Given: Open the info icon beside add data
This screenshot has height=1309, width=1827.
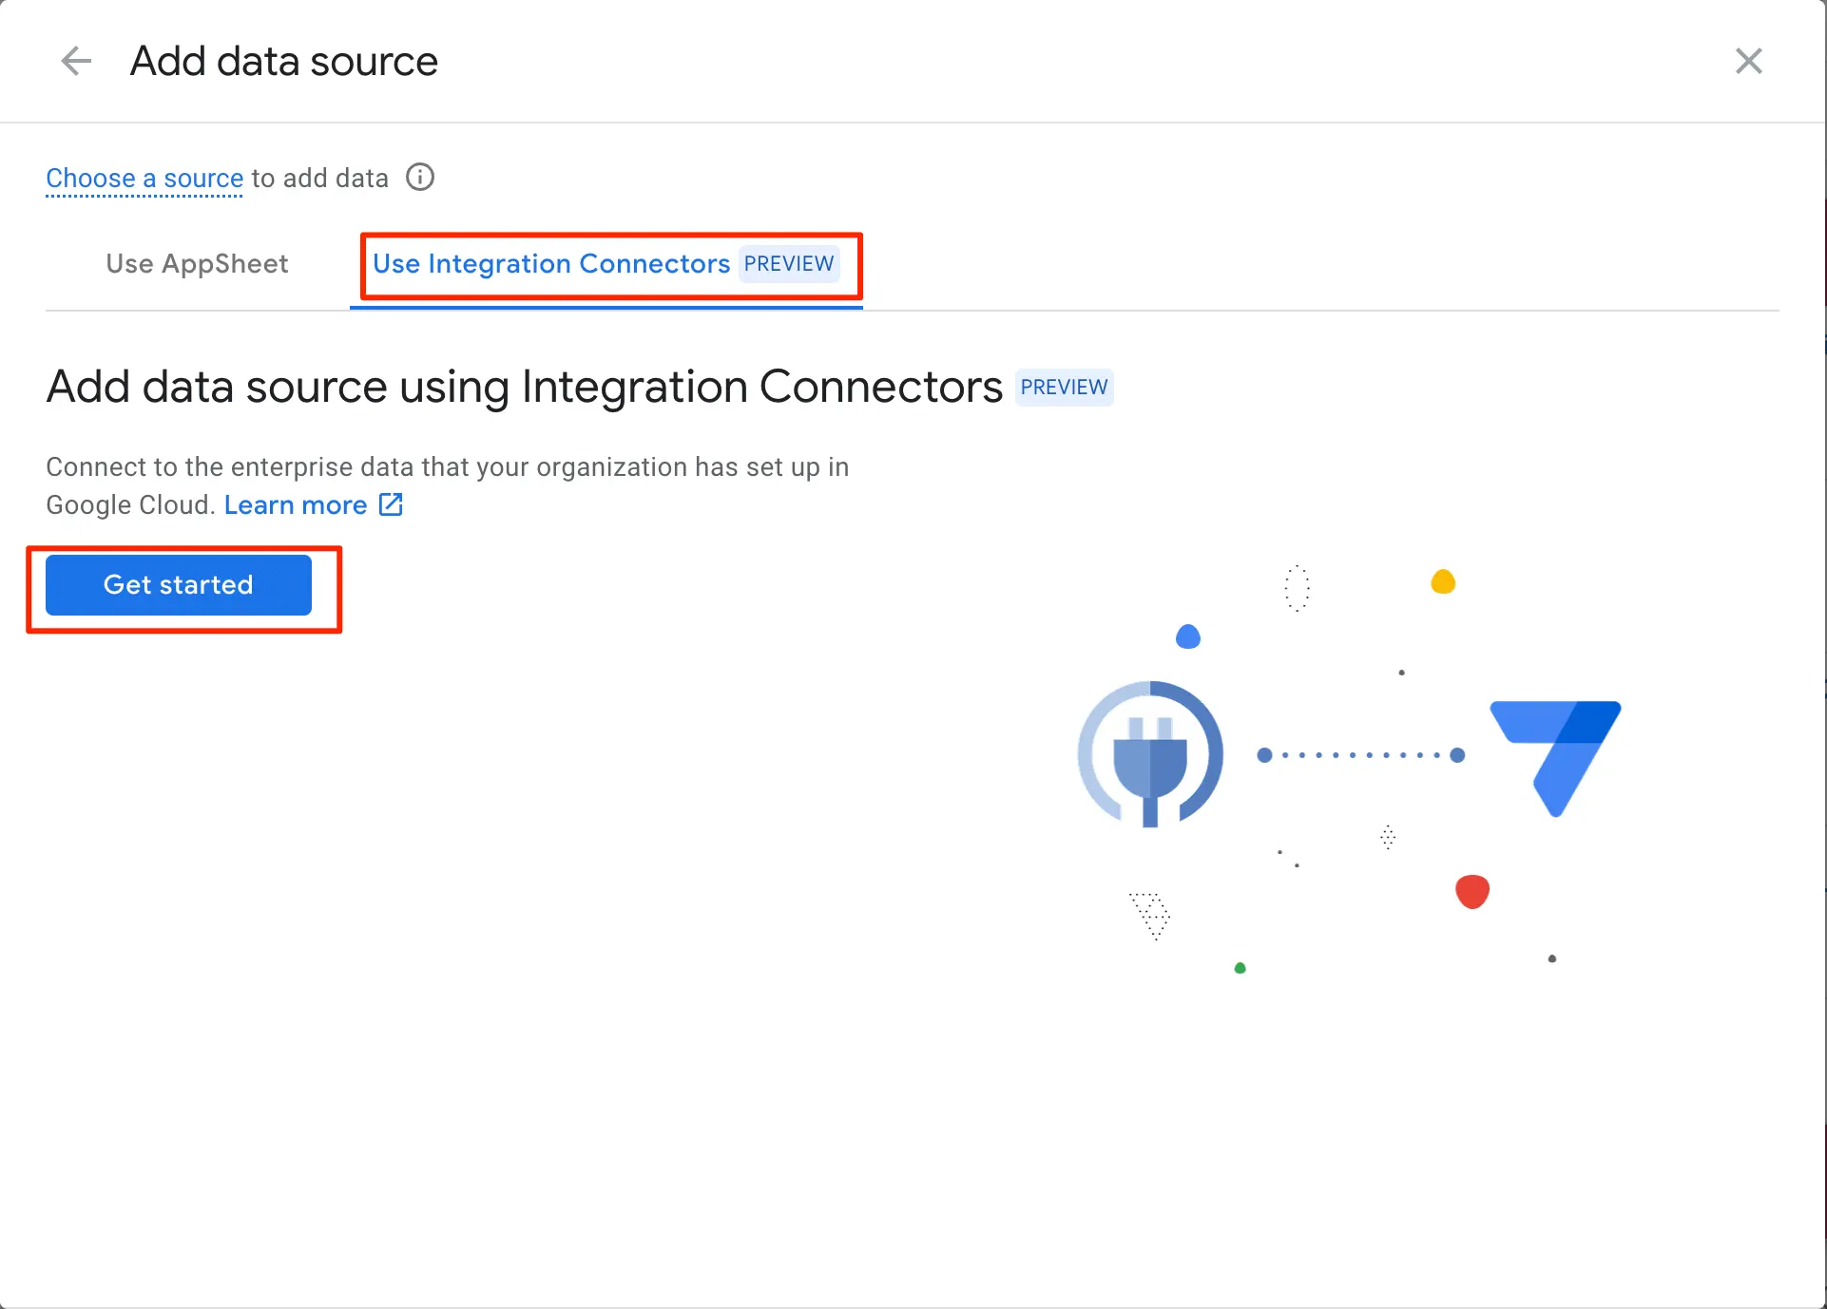Looking at the screenshot, I should pyautogui.click(x=420, y=178).
